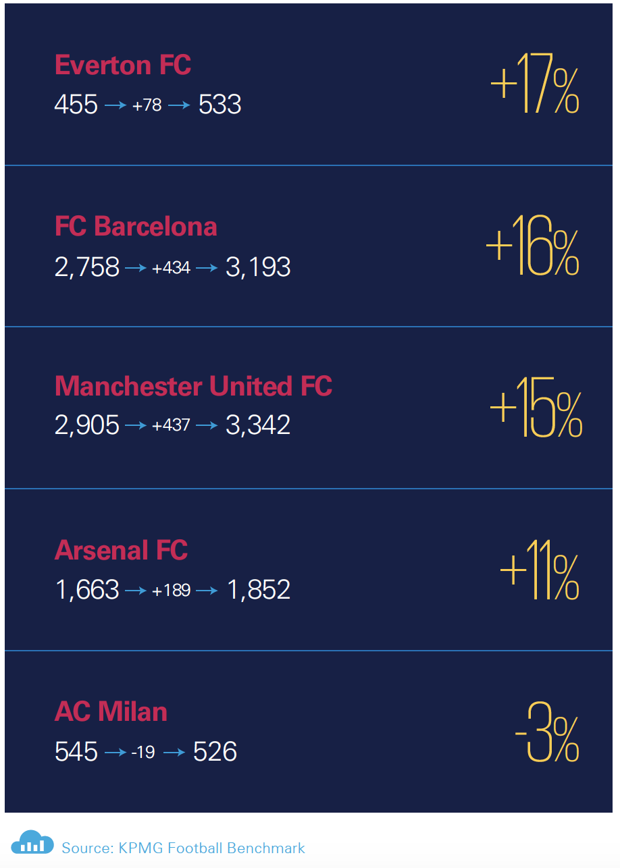Click the +189 change for Arsenal
The height and width of the screenshot is (868, 620).
coord(172,591)
